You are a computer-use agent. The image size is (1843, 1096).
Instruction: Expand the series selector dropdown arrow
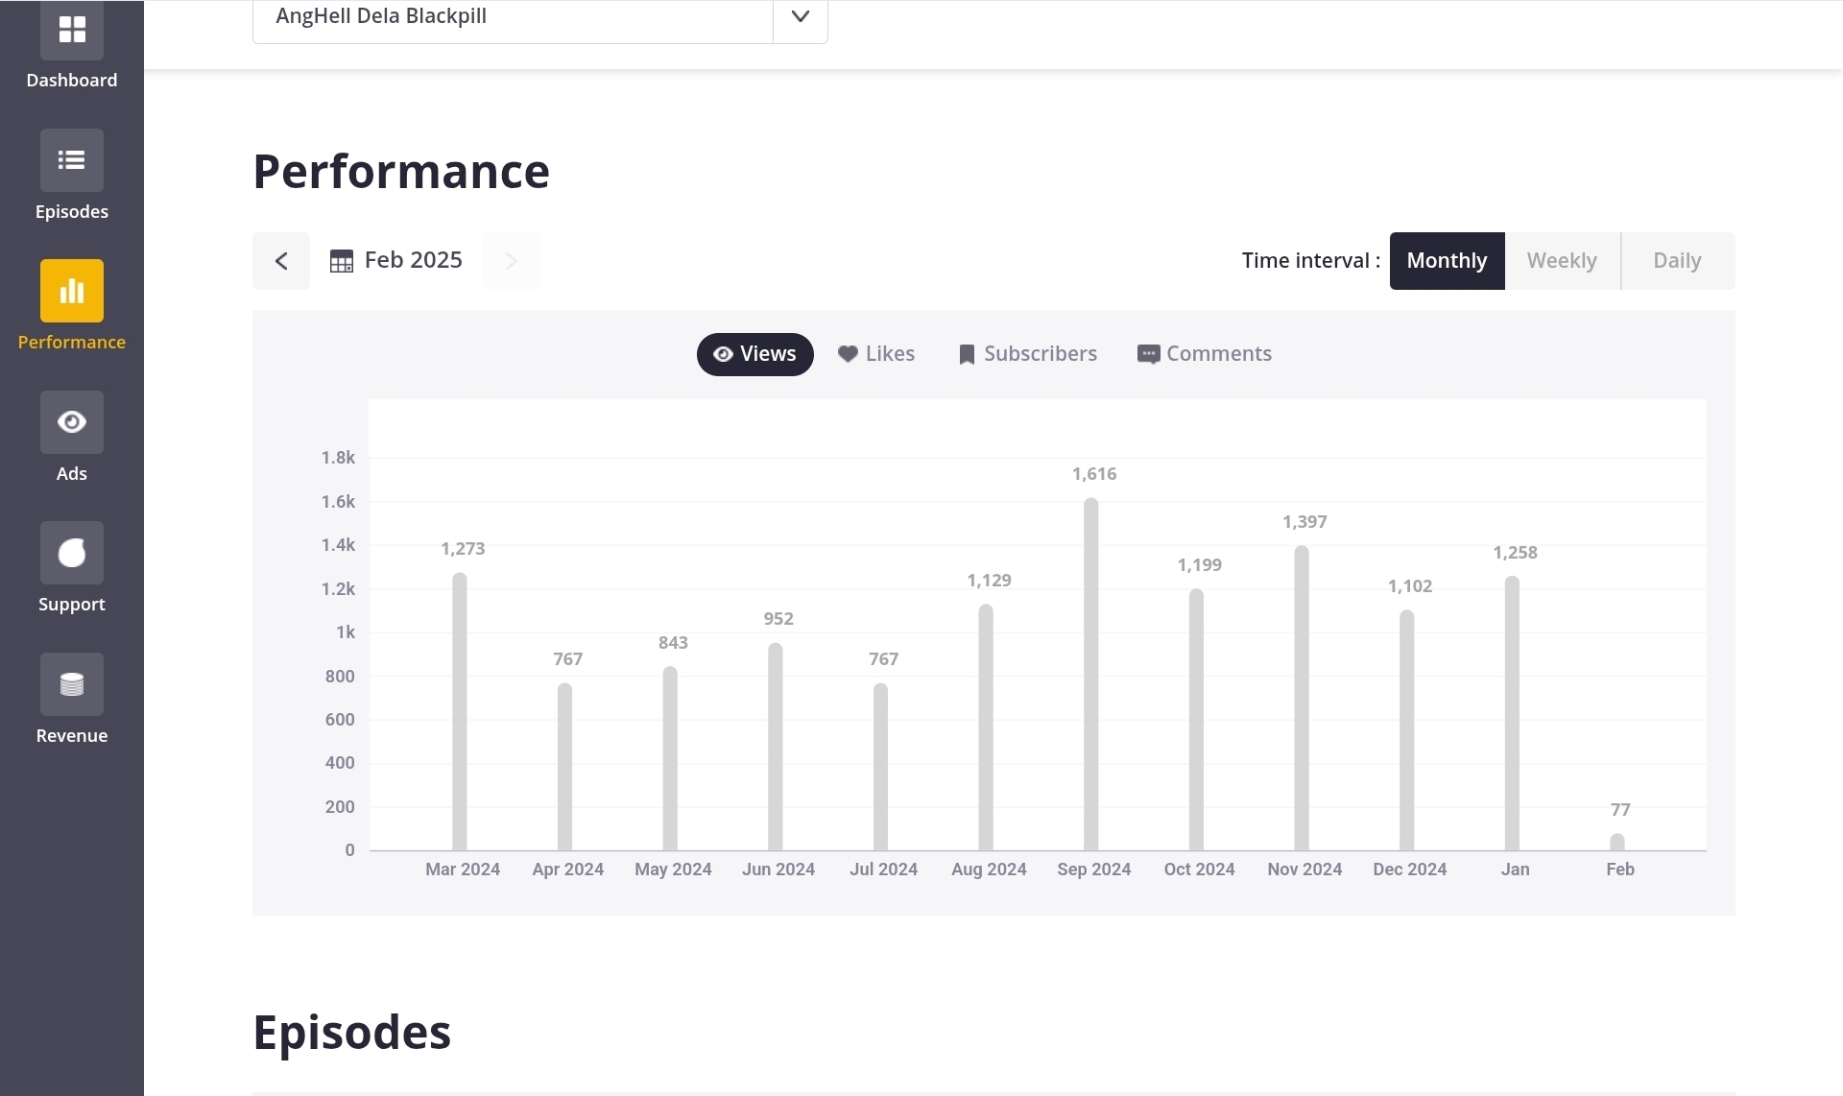800,16
